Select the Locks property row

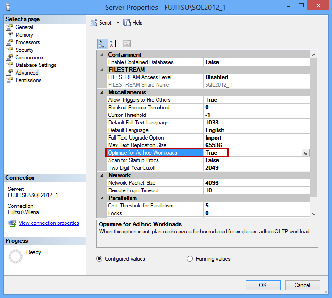pyautogui.click(x=208, y=213)
